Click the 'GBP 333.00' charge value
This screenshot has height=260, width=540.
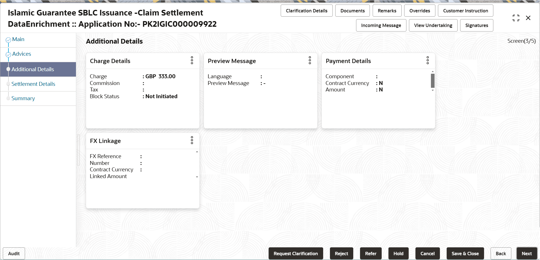(160, 76)
